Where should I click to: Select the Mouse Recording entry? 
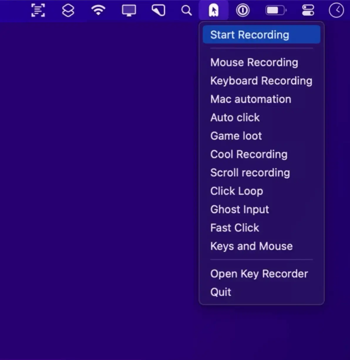[261, 62]
